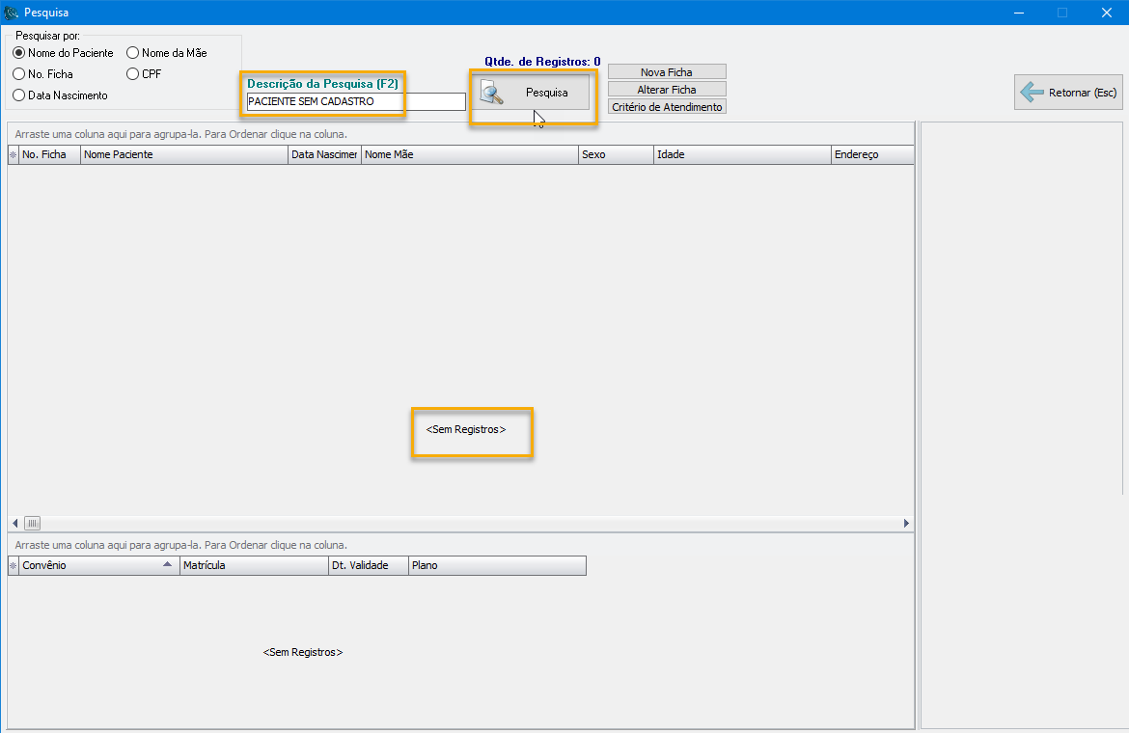Viewport: 1129px width, 733px height.
Task: Sort by the Nome Paciente column header
Action: 183,154
